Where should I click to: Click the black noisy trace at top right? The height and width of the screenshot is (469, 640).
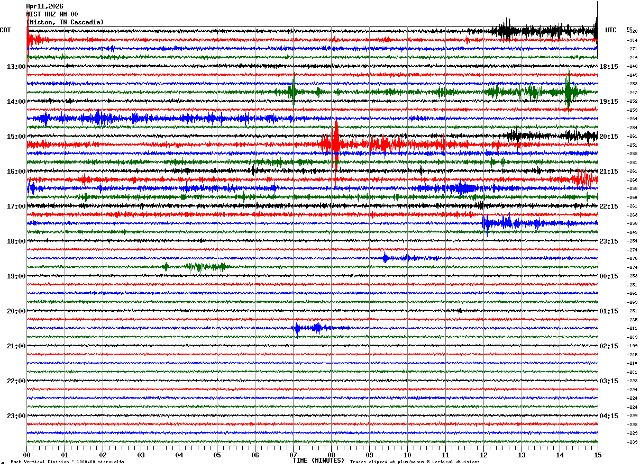click(x=545, y=30)
